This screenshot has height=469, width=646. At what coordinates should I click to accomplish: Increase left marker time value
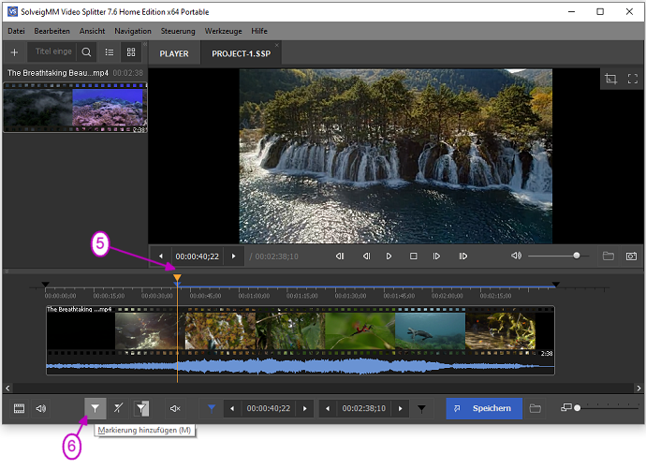(305, 408)
